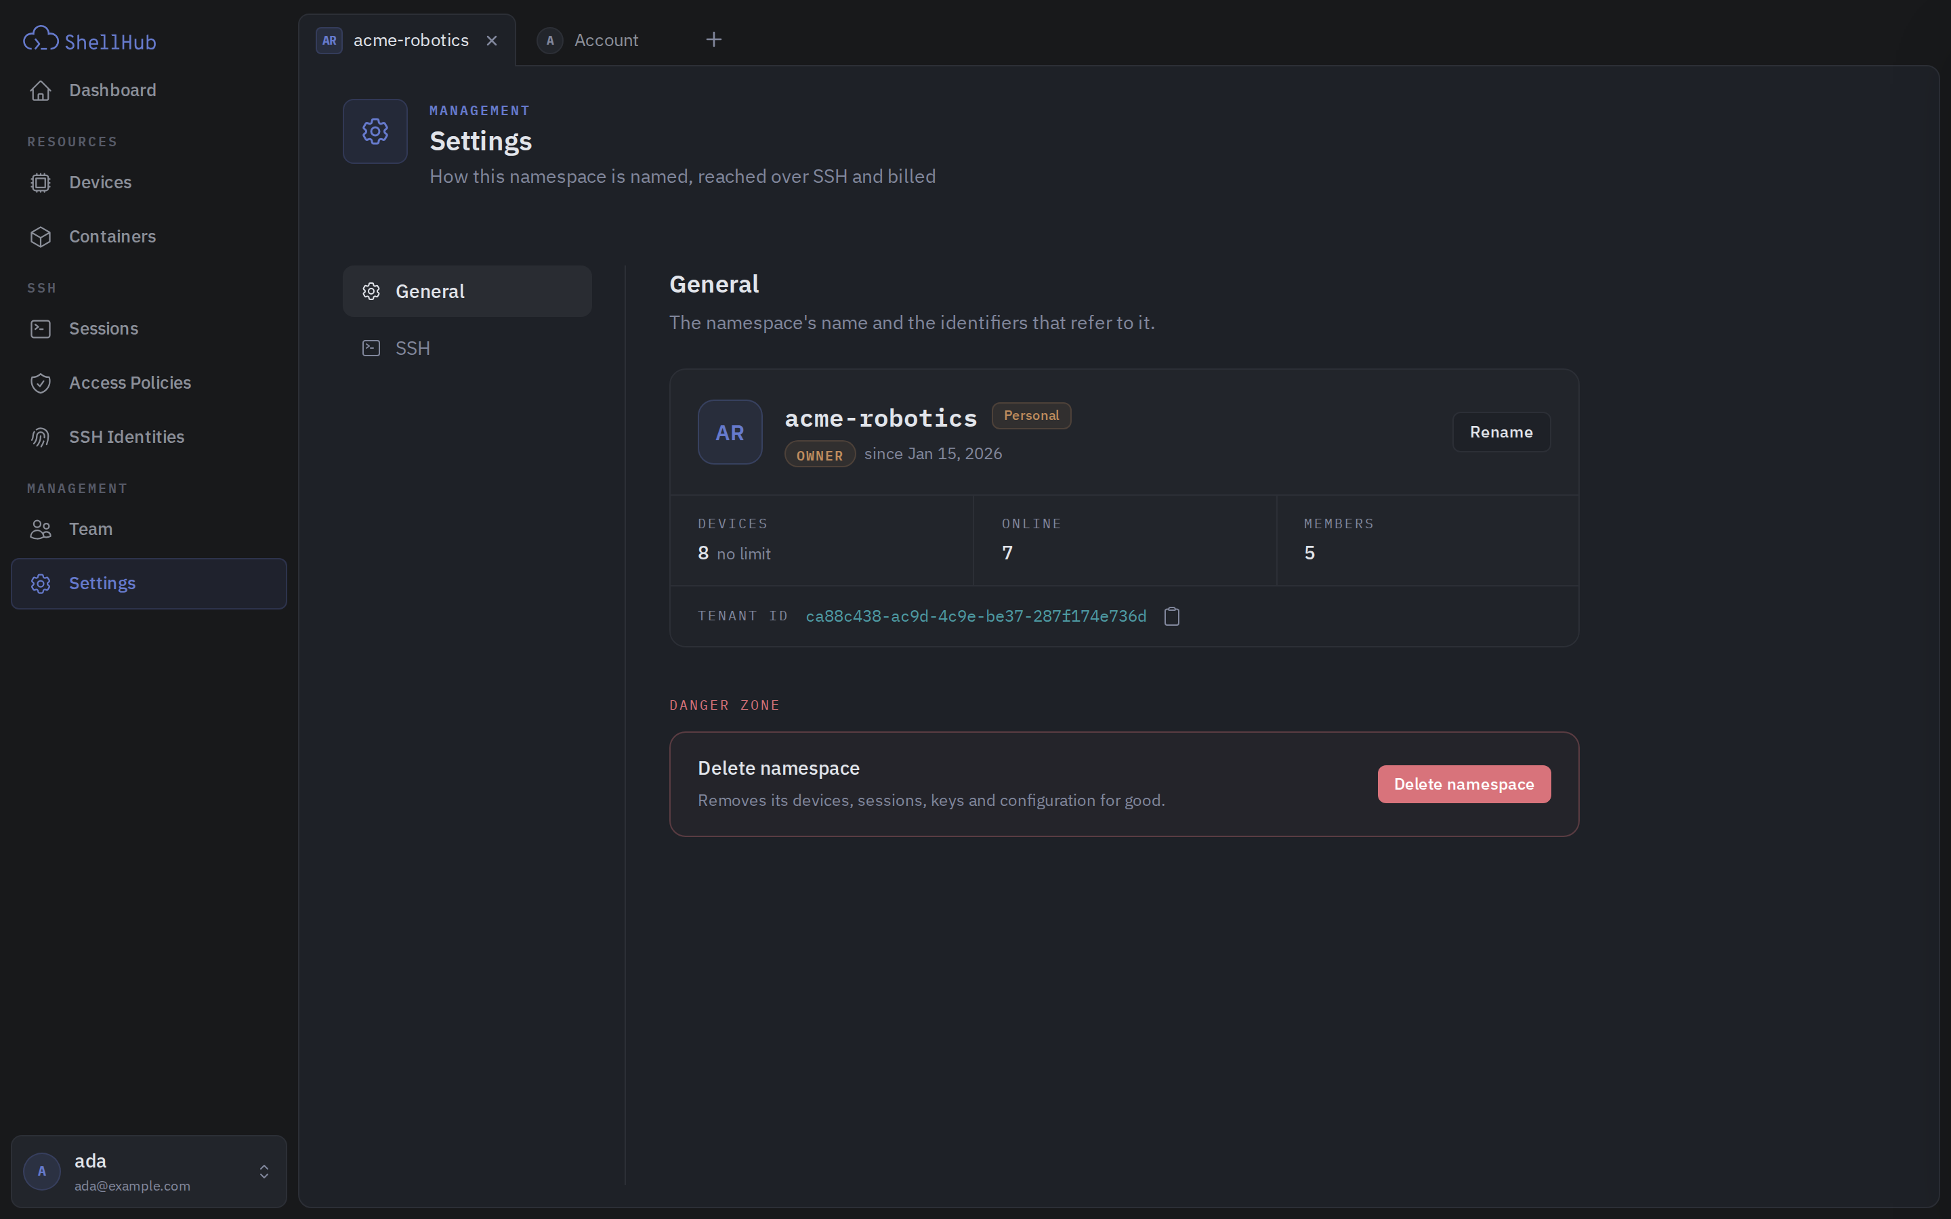Click the acme-robotics namespace name heading

point(881,419)
